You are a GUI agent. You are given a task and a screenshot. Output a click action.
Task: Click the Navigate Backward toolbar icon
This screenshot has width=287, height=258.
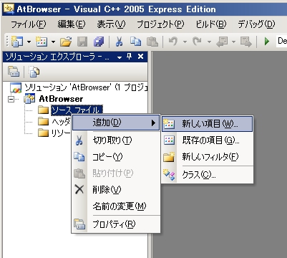coord(222,42)
